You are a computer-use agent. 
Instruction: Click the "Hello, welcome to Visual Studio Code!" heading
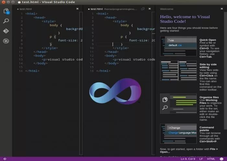185,19
